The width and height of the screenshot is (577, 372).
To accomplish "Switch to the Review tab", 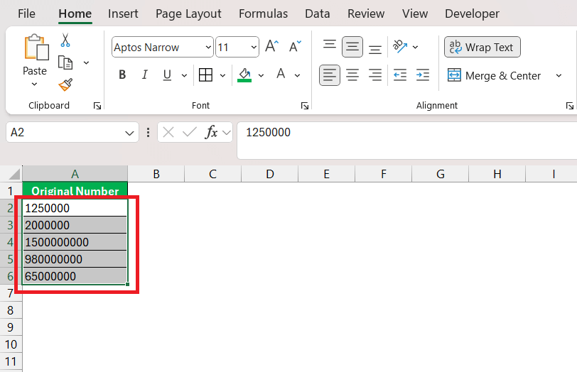I will point(366,14).
